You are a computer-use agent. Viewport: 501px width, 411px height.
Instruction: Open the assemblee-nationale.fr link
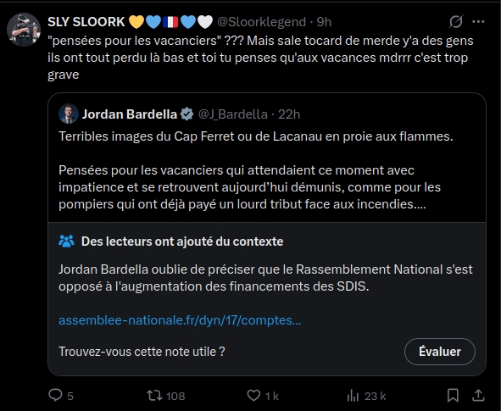pos(180,320)
